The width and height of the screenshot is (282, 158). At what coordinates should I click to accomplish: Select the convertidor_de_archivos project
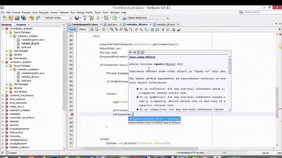pos(22,118)
